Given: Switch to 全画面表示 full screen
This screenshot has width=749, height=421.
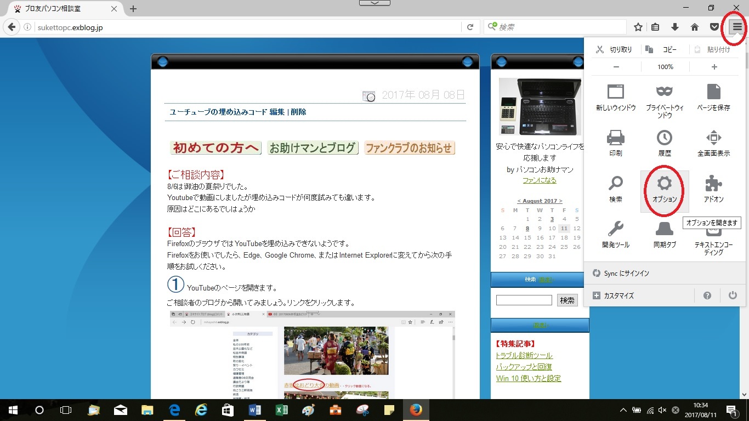Looking at the screenshot, I should coord(713,143).
